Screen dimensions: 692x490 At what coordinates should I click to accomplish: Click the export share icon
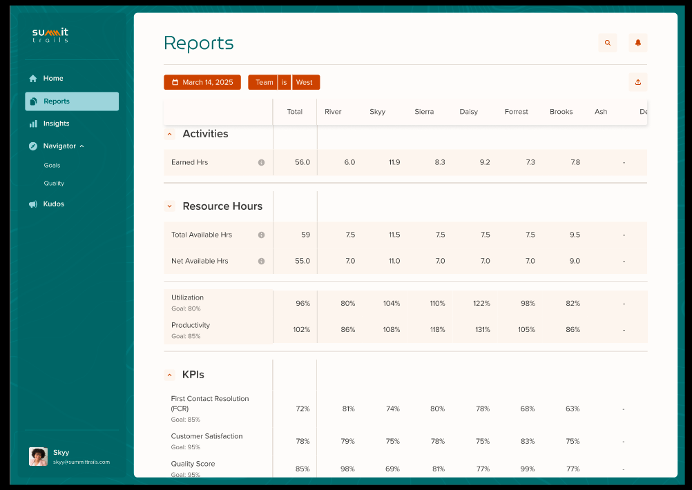(x=637, y=82)
